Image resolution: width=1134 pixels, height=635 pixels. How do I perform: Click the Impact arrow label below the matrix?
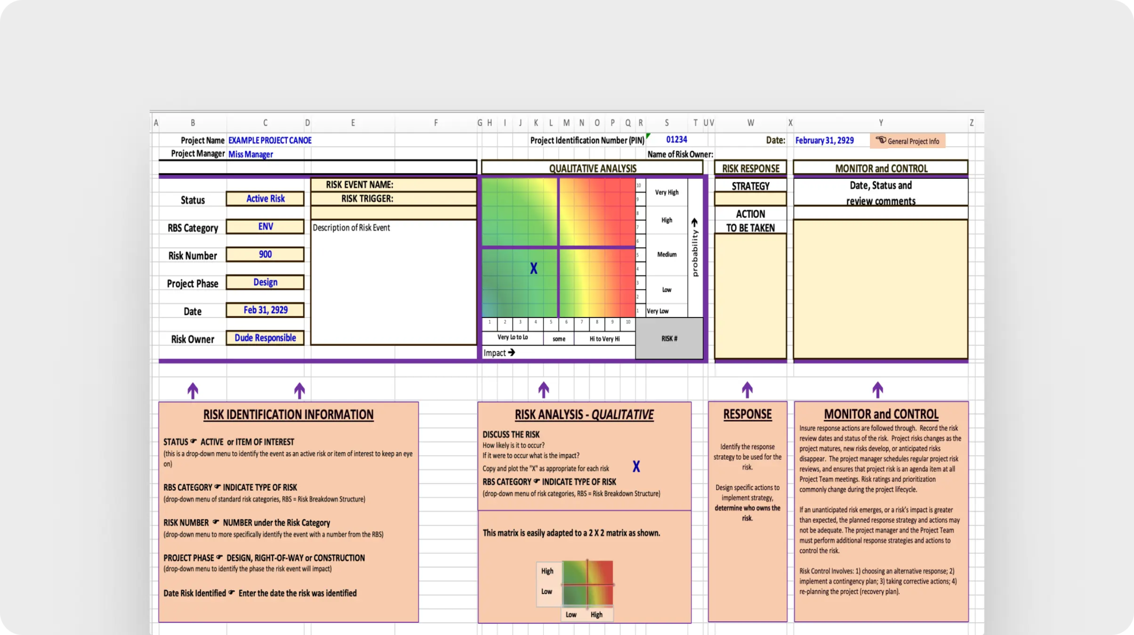pos(499,353)
